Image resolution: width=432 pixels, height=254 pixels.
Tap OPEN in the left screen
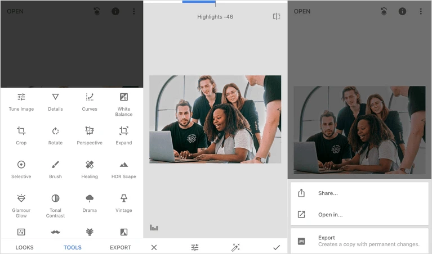(x=15, y=11)
